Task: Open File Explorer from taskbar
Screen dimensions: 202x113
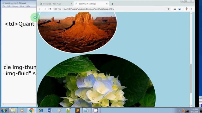Action: (x=13, y=110)
